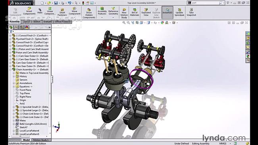258x145 pixels.
Task: Click the Assembly Features tool
Action: (x=102, y=11)
